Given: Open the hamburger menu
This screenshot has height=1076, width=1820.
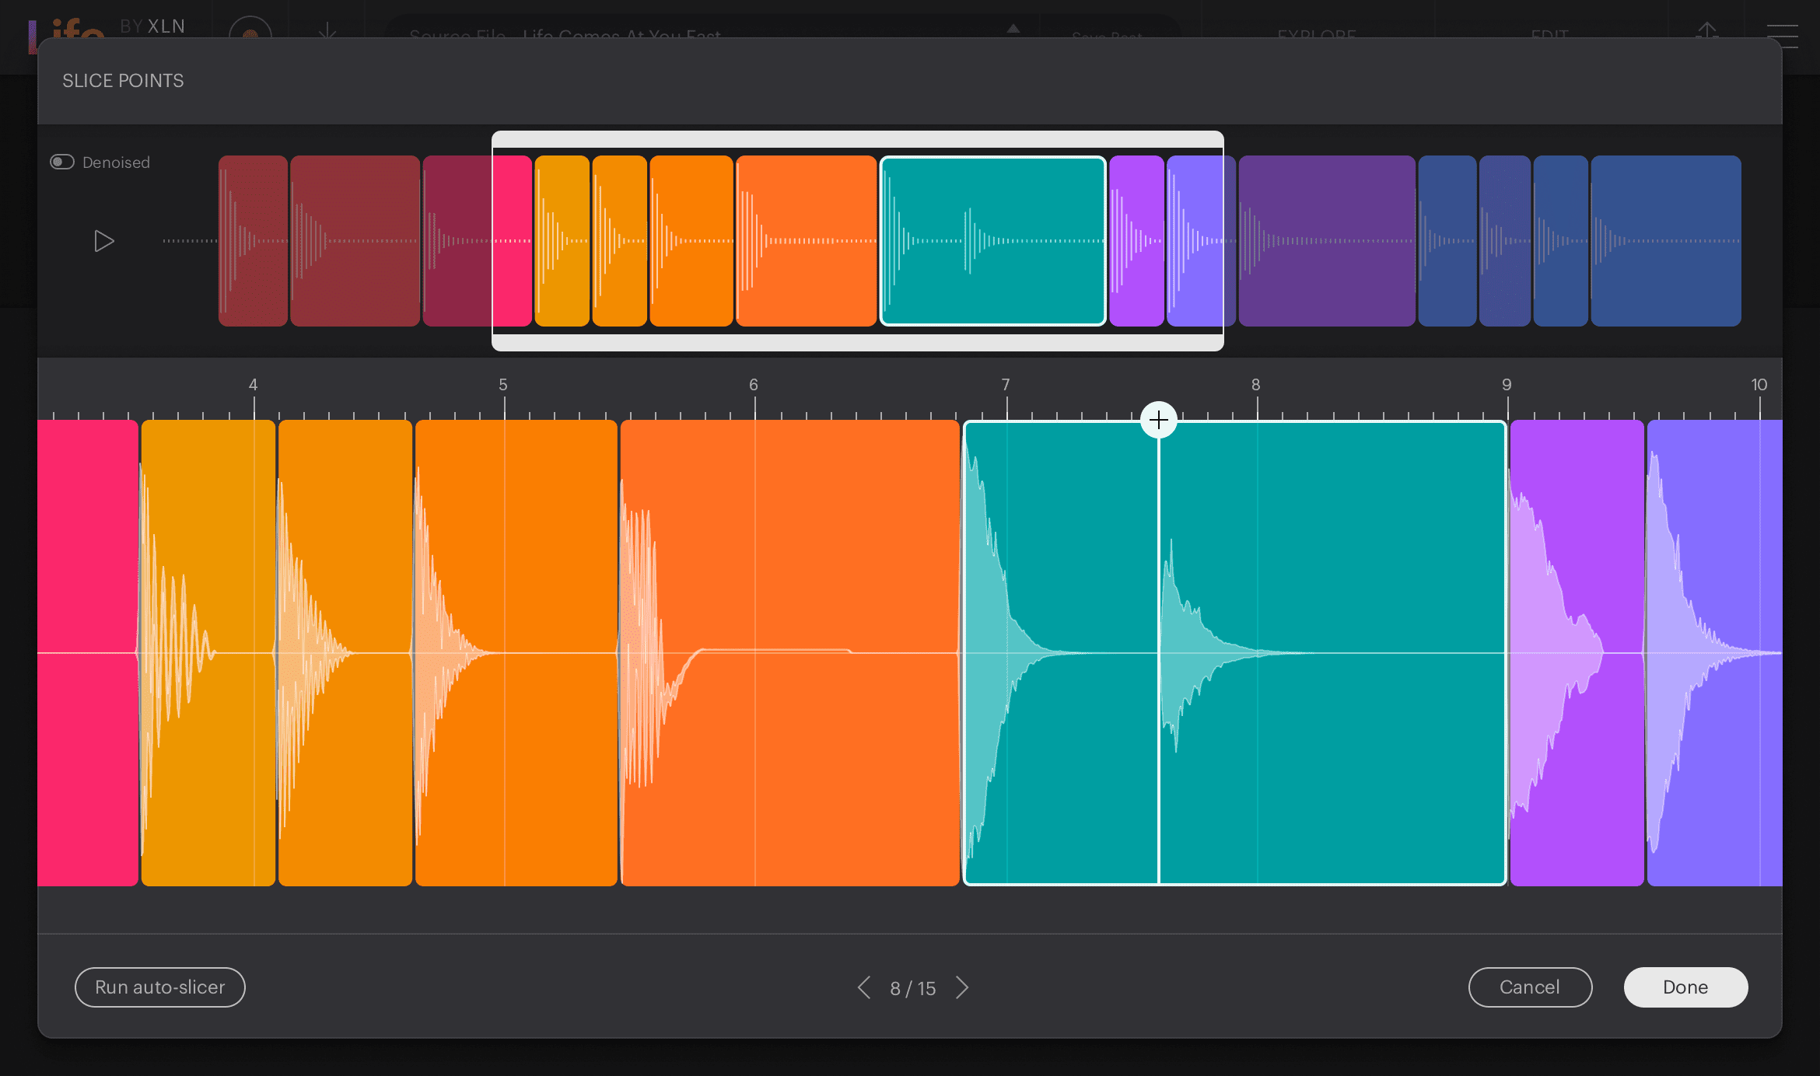Looking at the screenshot, I should [1781, 36].
